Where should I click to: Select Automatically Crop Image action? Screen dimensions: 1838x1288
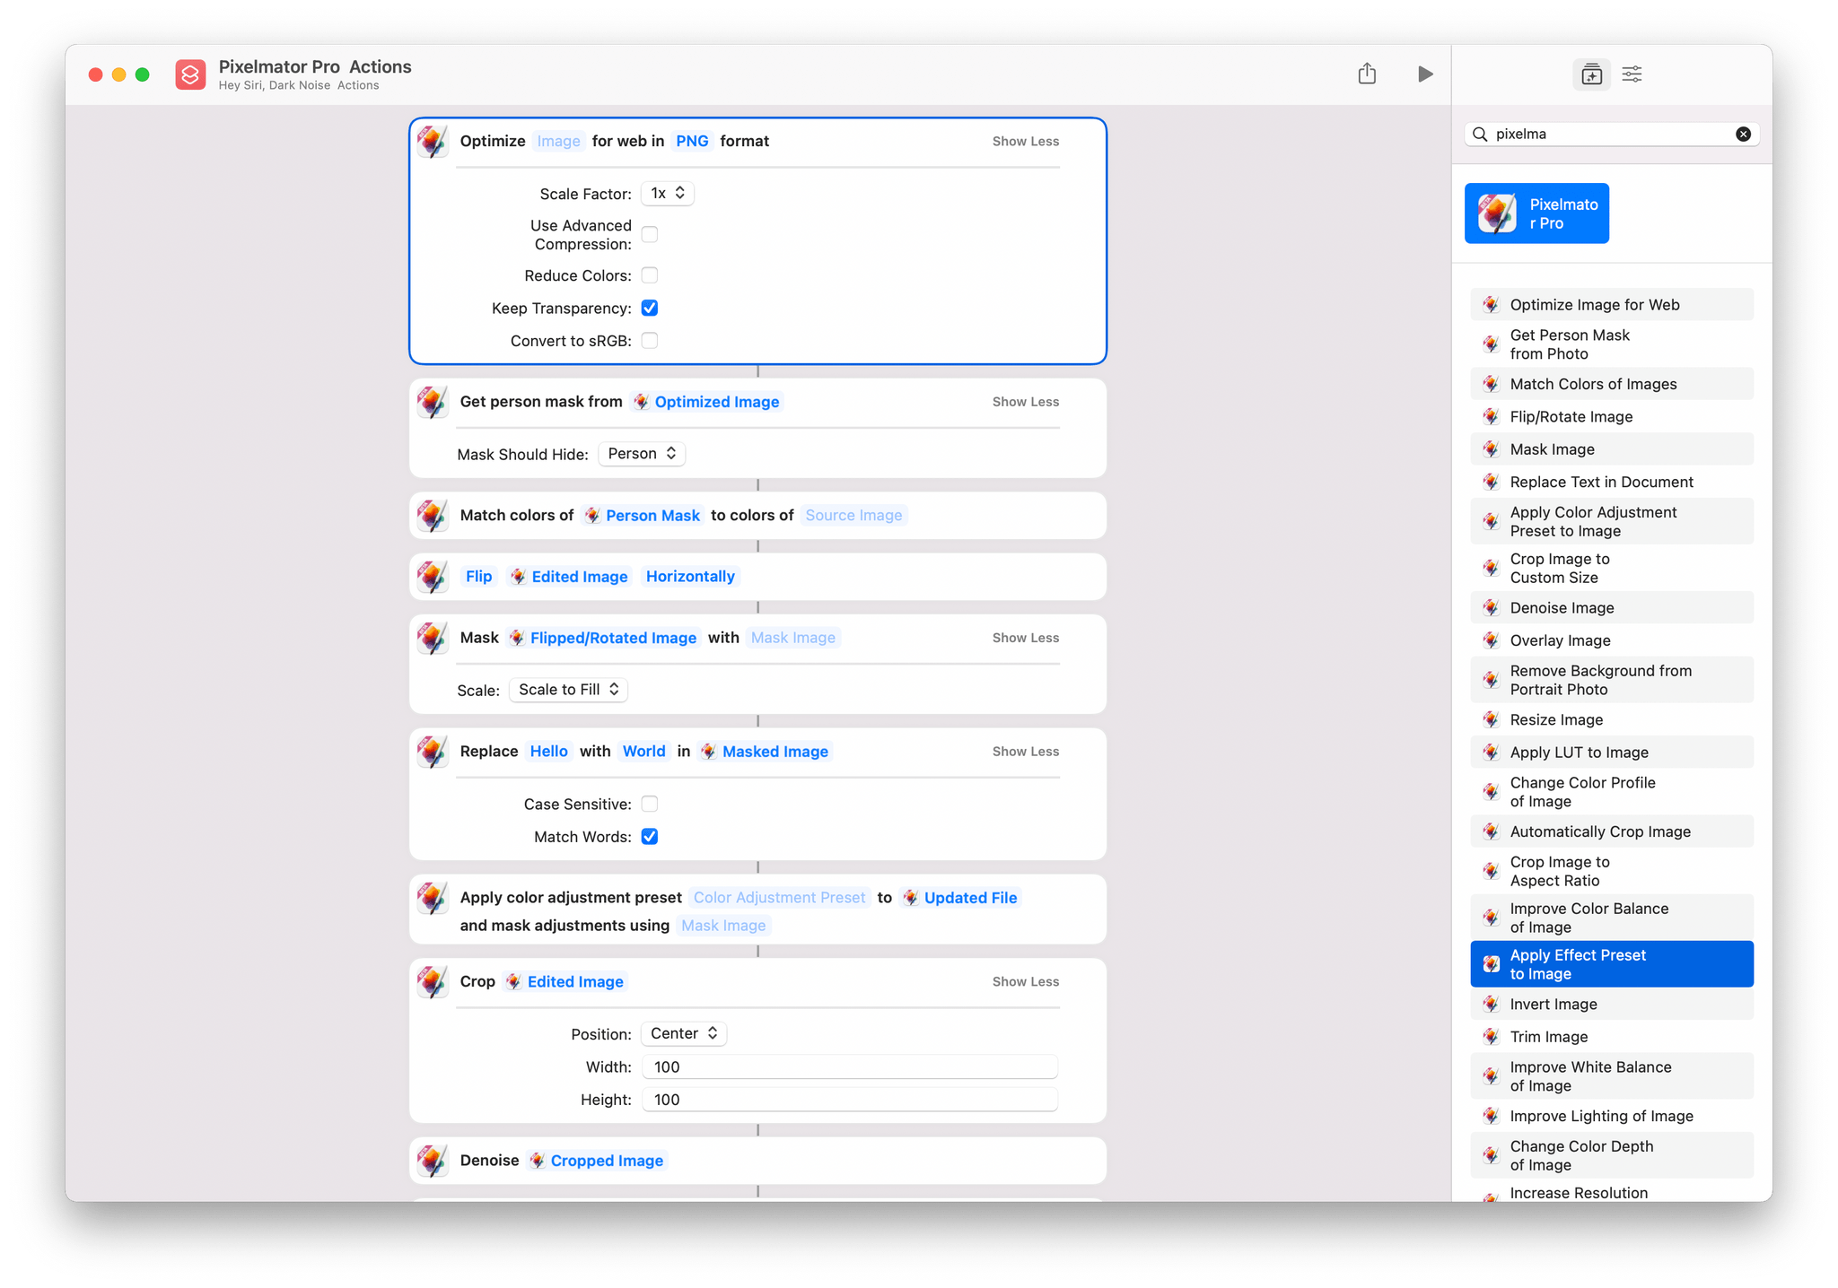[x=1612, y=831]
